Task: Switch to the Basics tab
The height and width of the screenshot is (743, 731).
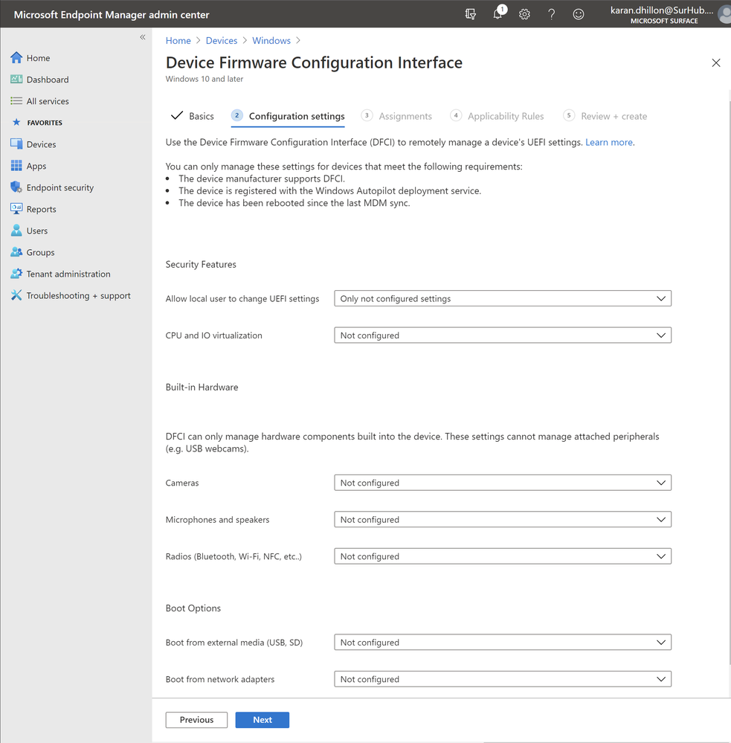Action: click(193, 116)
